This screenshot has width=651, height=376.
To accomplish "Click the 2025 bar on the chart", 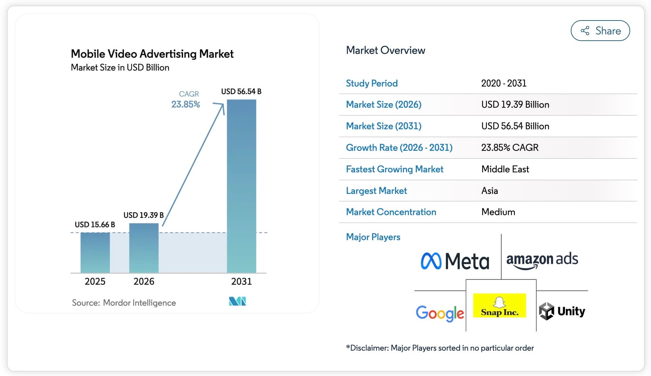I will (95, 252).
